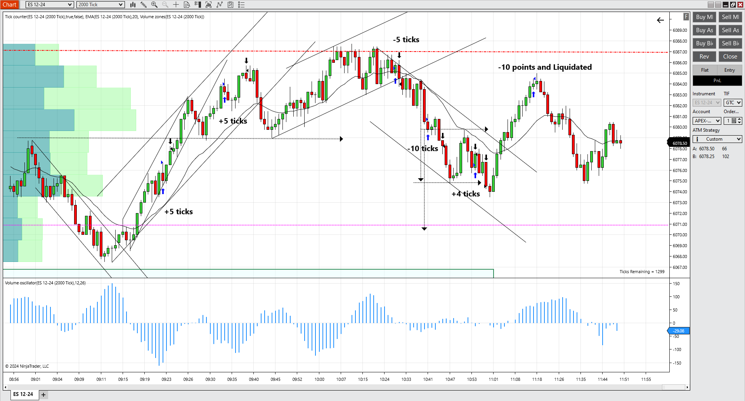The image size is (745, 401).
Task: Open the 2000 Tick interval selector
Action: (100, 5)
